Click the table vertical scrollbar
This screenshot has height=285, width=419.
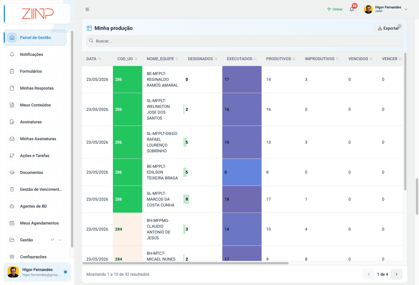(x=405, y=122)
